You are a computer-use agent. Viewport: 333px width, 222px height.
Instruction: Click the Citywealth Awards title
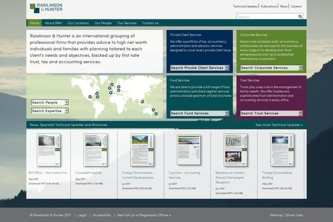[x=89, y=173]
